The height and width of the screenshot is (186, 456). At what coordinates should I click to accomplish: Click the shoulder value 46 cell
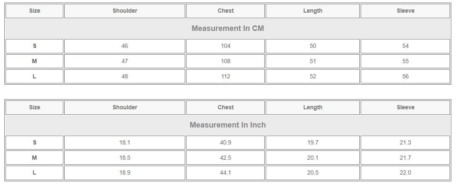point(125,46)
